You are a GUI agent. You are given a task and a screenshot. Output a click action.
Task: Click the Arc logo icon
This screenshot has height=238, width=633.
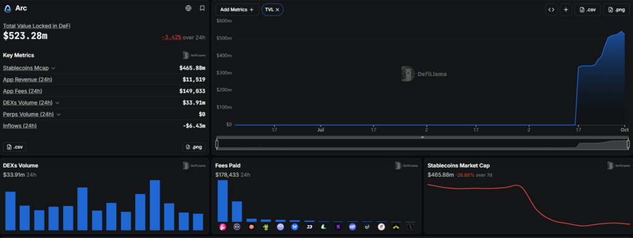tap(7, 9)
